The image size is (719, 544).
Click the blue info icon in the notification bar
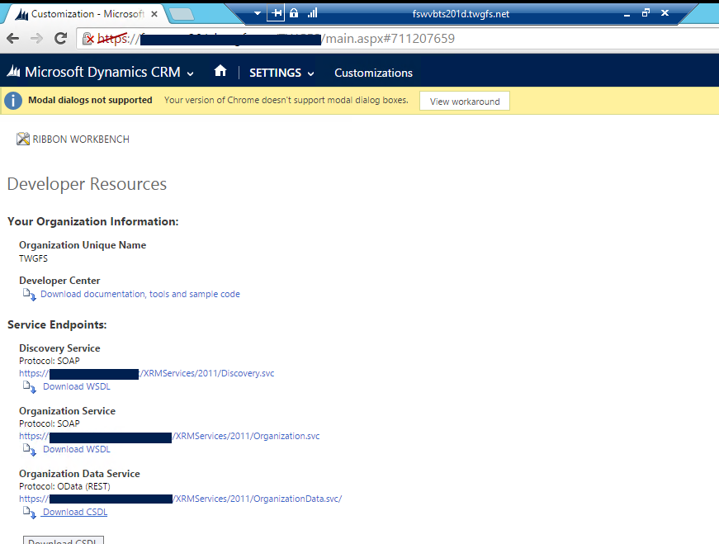click(13, 101)
